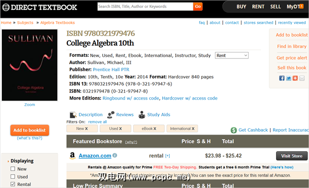The width and height of the screenshot is (309, 188).
Task: Open the Description magnifier book icon
Action: tap(73, 115)
